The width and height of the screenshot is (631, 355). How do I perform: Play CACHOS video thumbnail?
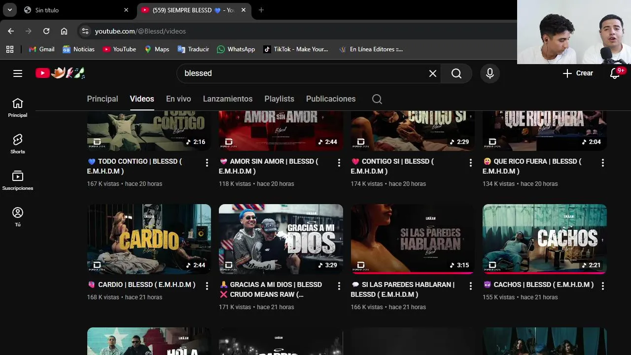click(545, 239)
